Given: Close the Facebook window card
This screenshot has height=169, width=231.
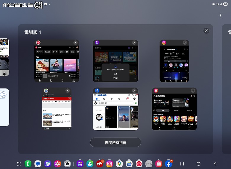Looking at the screenshot, I should (x=134, y=90).
